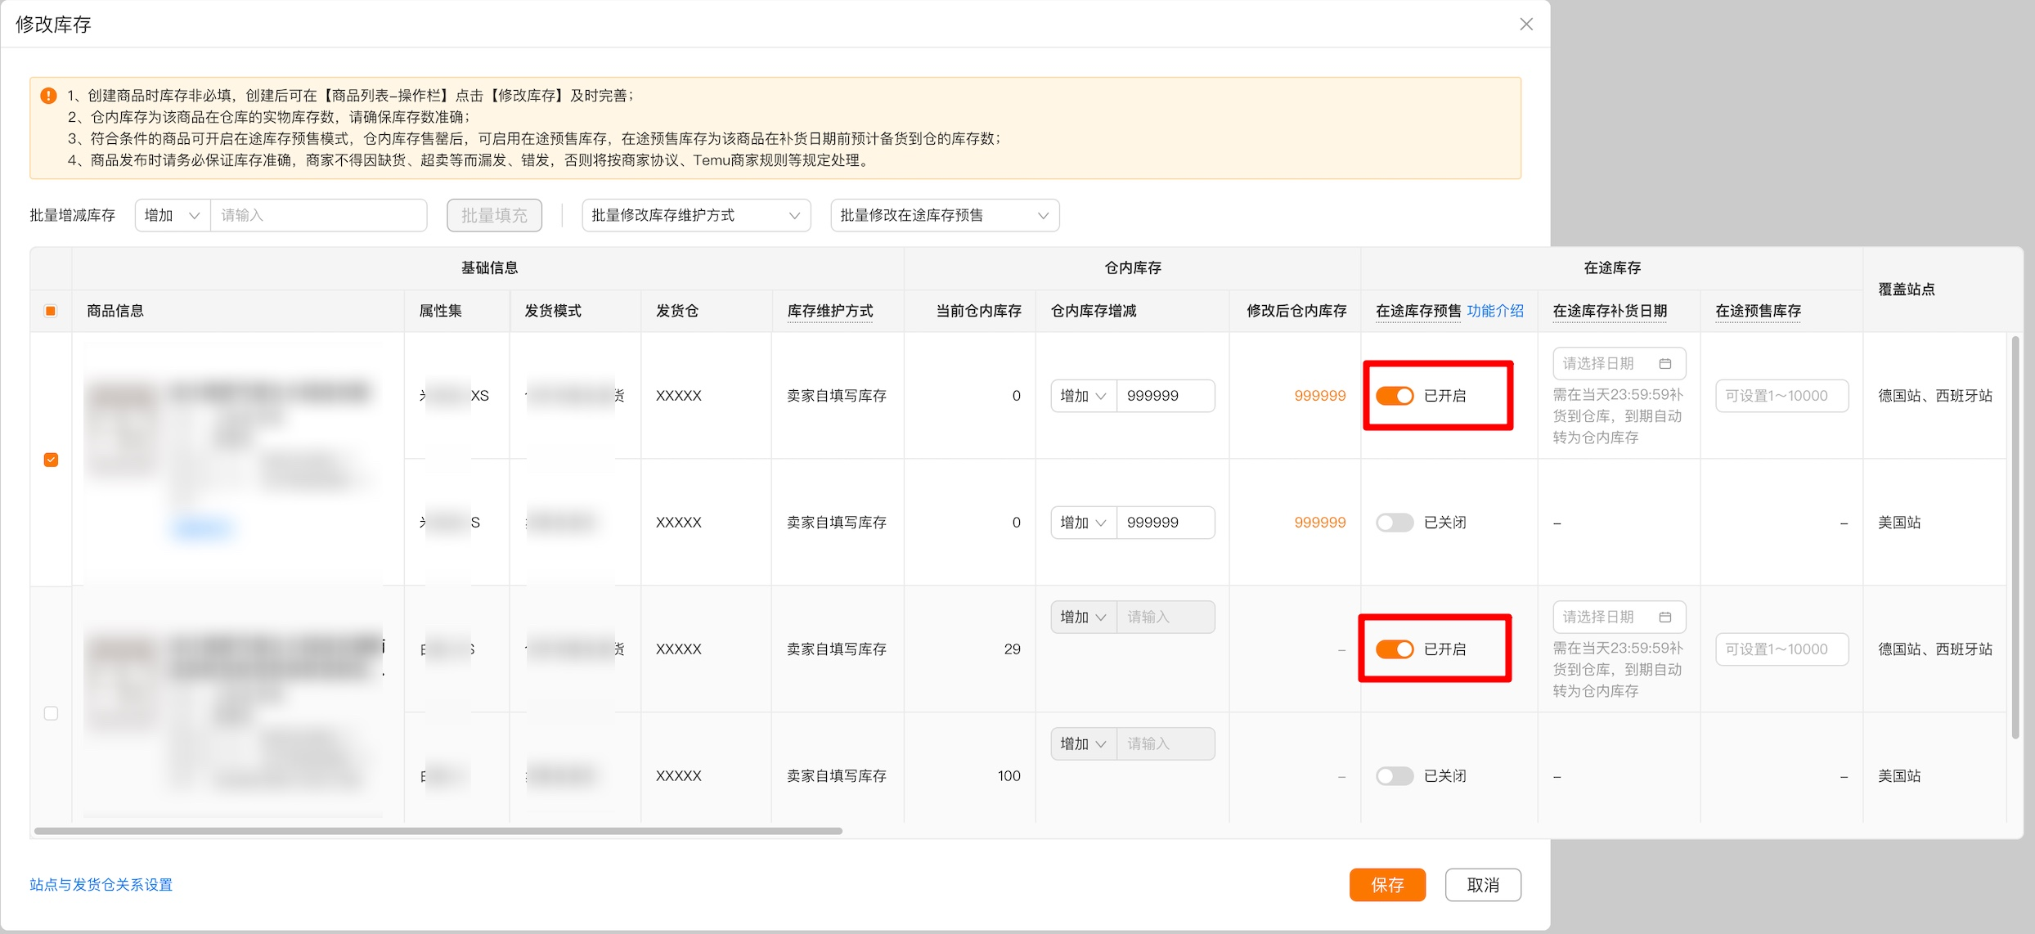This screenshot has width=2035, height=934.
Task: Click the warning icon in the notice banner
Action: coord(49,94)
